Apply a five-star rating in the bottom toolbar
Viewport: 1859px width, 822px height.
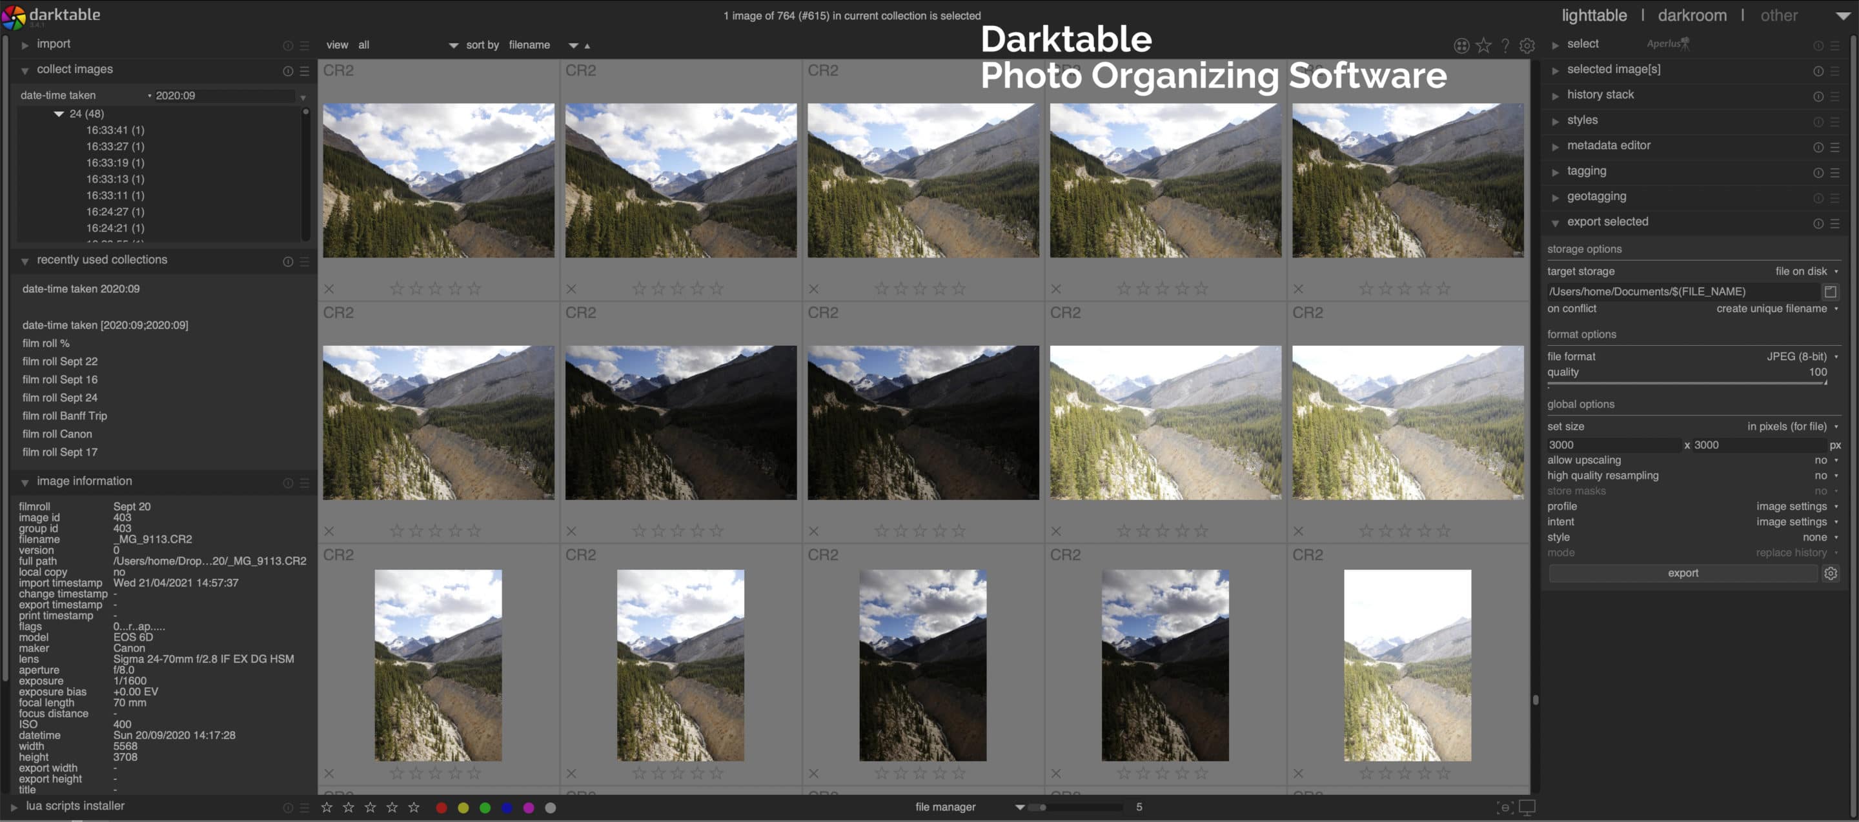pyautogui.click(x=415, y=808)
